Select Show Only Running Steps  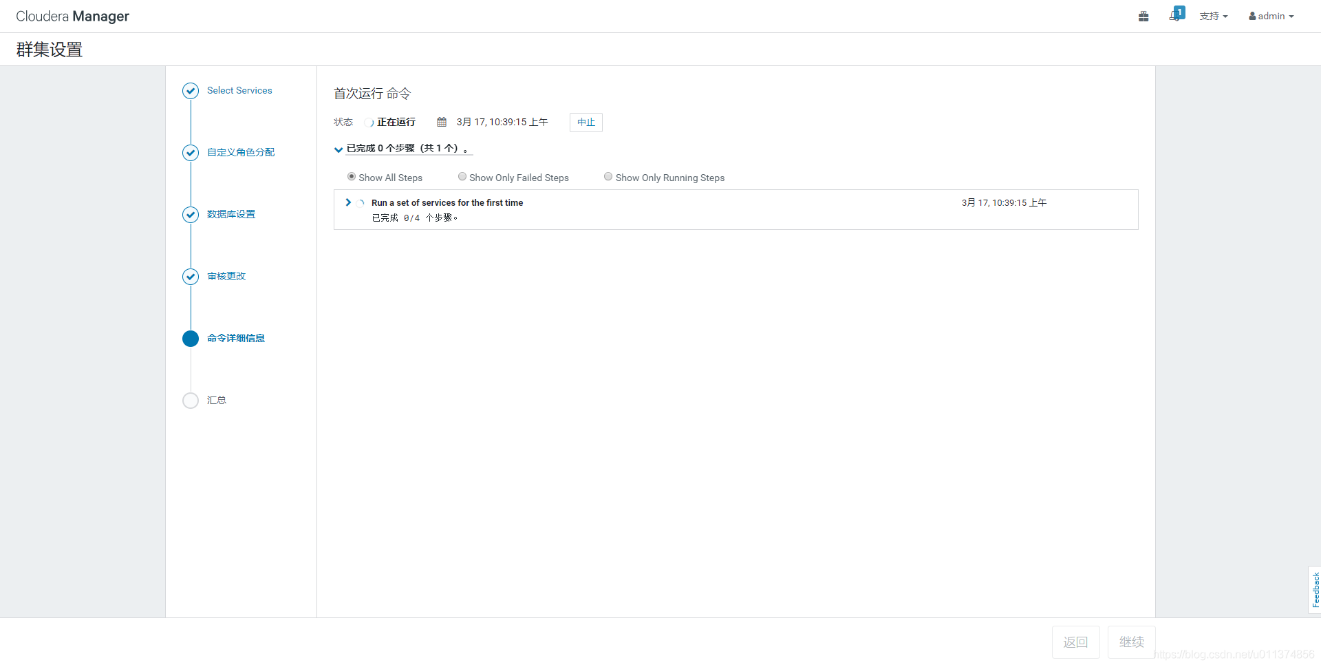click(x=608, y=176)
